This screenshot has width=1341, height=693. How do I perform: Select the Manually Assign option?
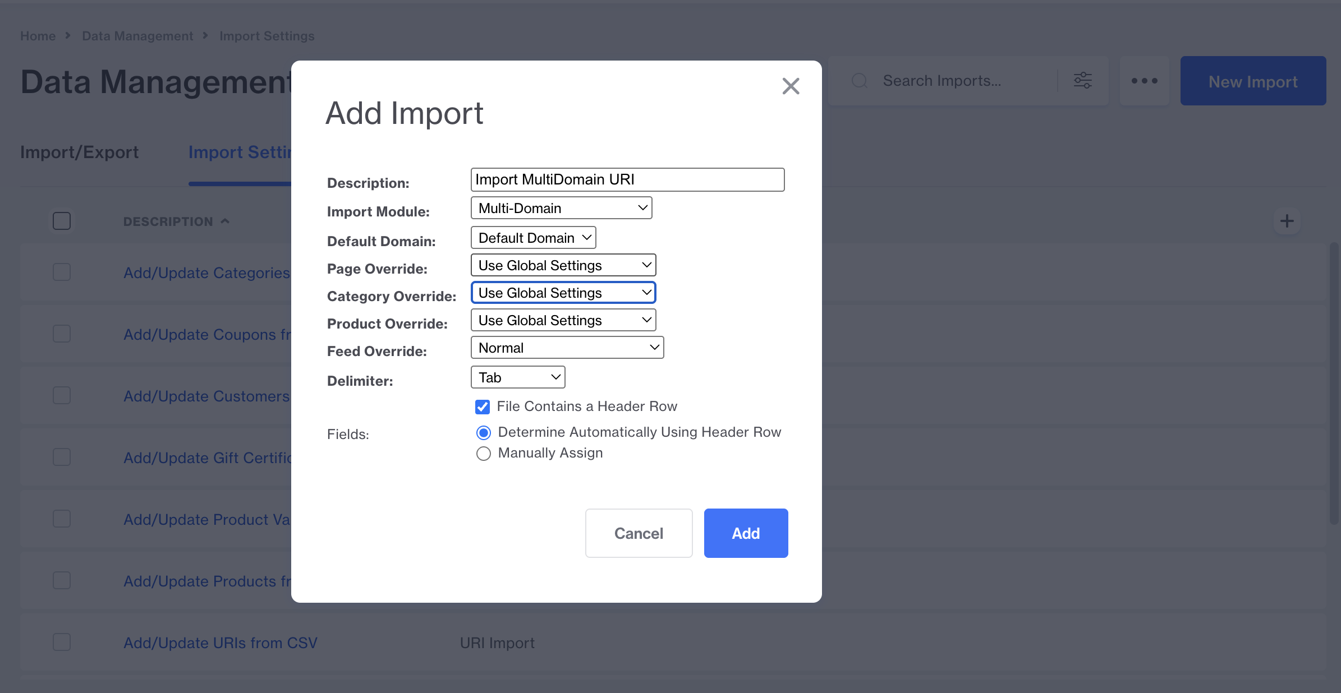483,453
